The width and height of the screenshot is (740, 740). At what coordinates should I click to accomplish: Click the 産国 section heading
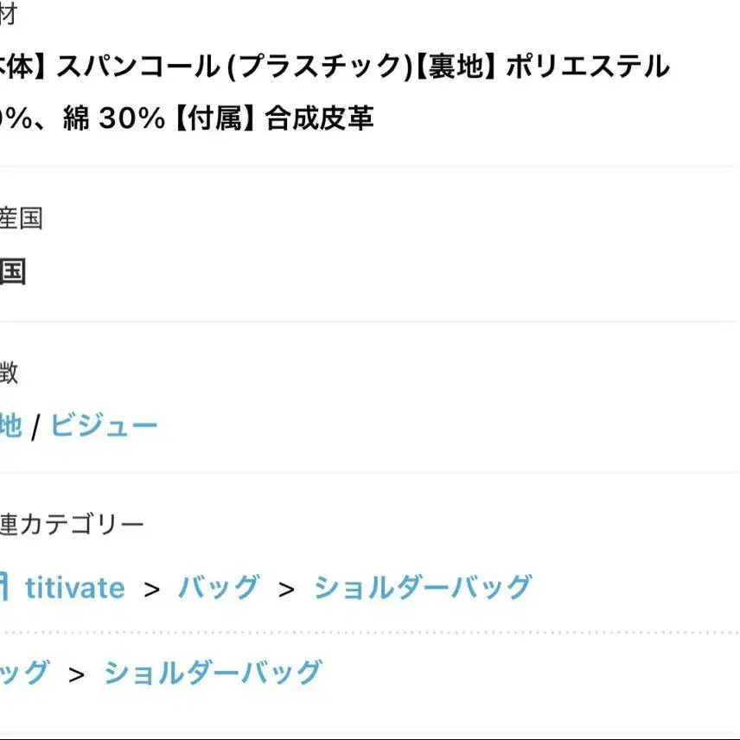point(21,219)
